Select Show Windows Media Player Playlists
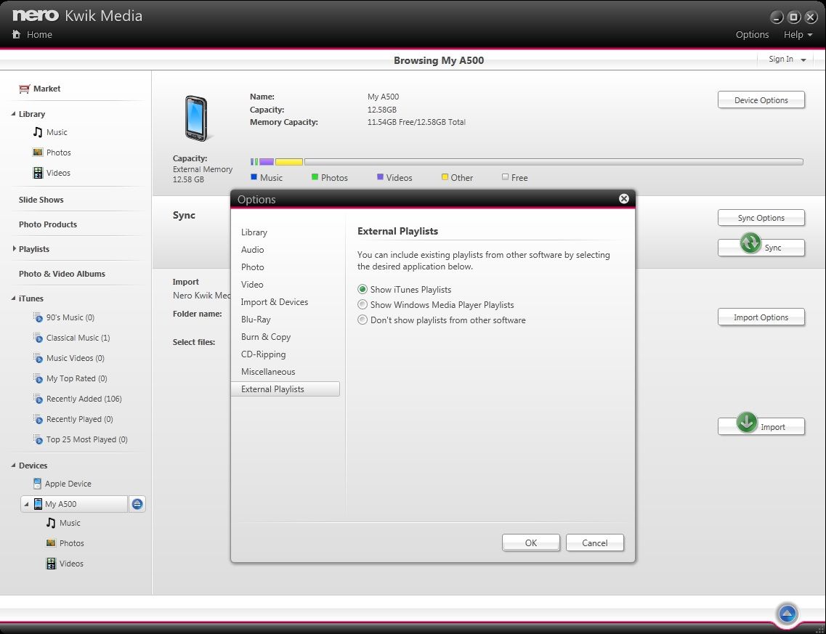826x634 pixels. coord(363,304)
